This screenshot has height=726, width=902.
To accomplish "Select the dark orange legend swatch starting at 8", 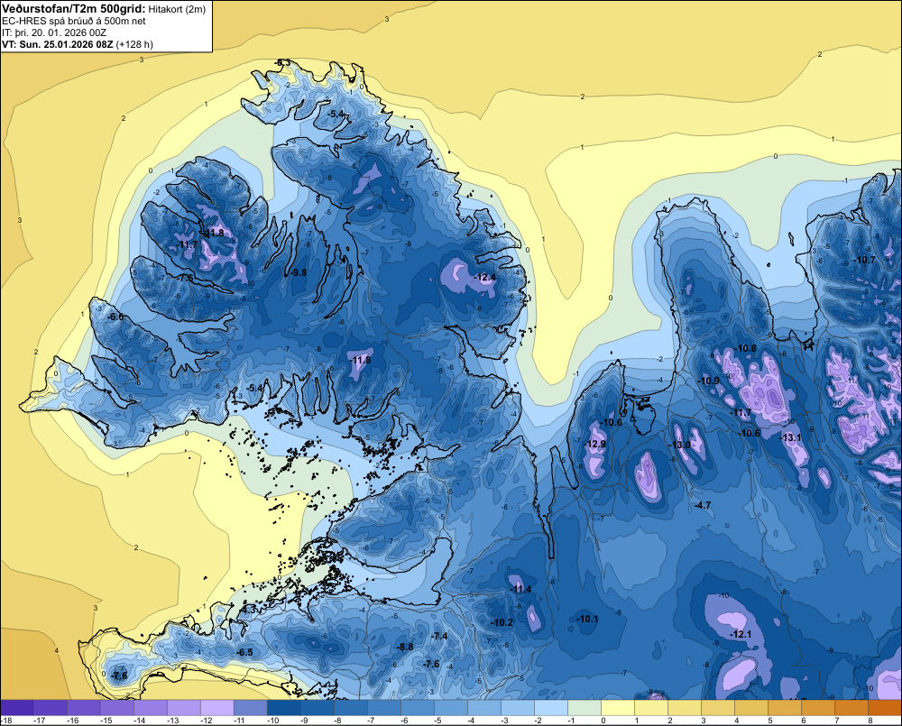I will point(885,707).
